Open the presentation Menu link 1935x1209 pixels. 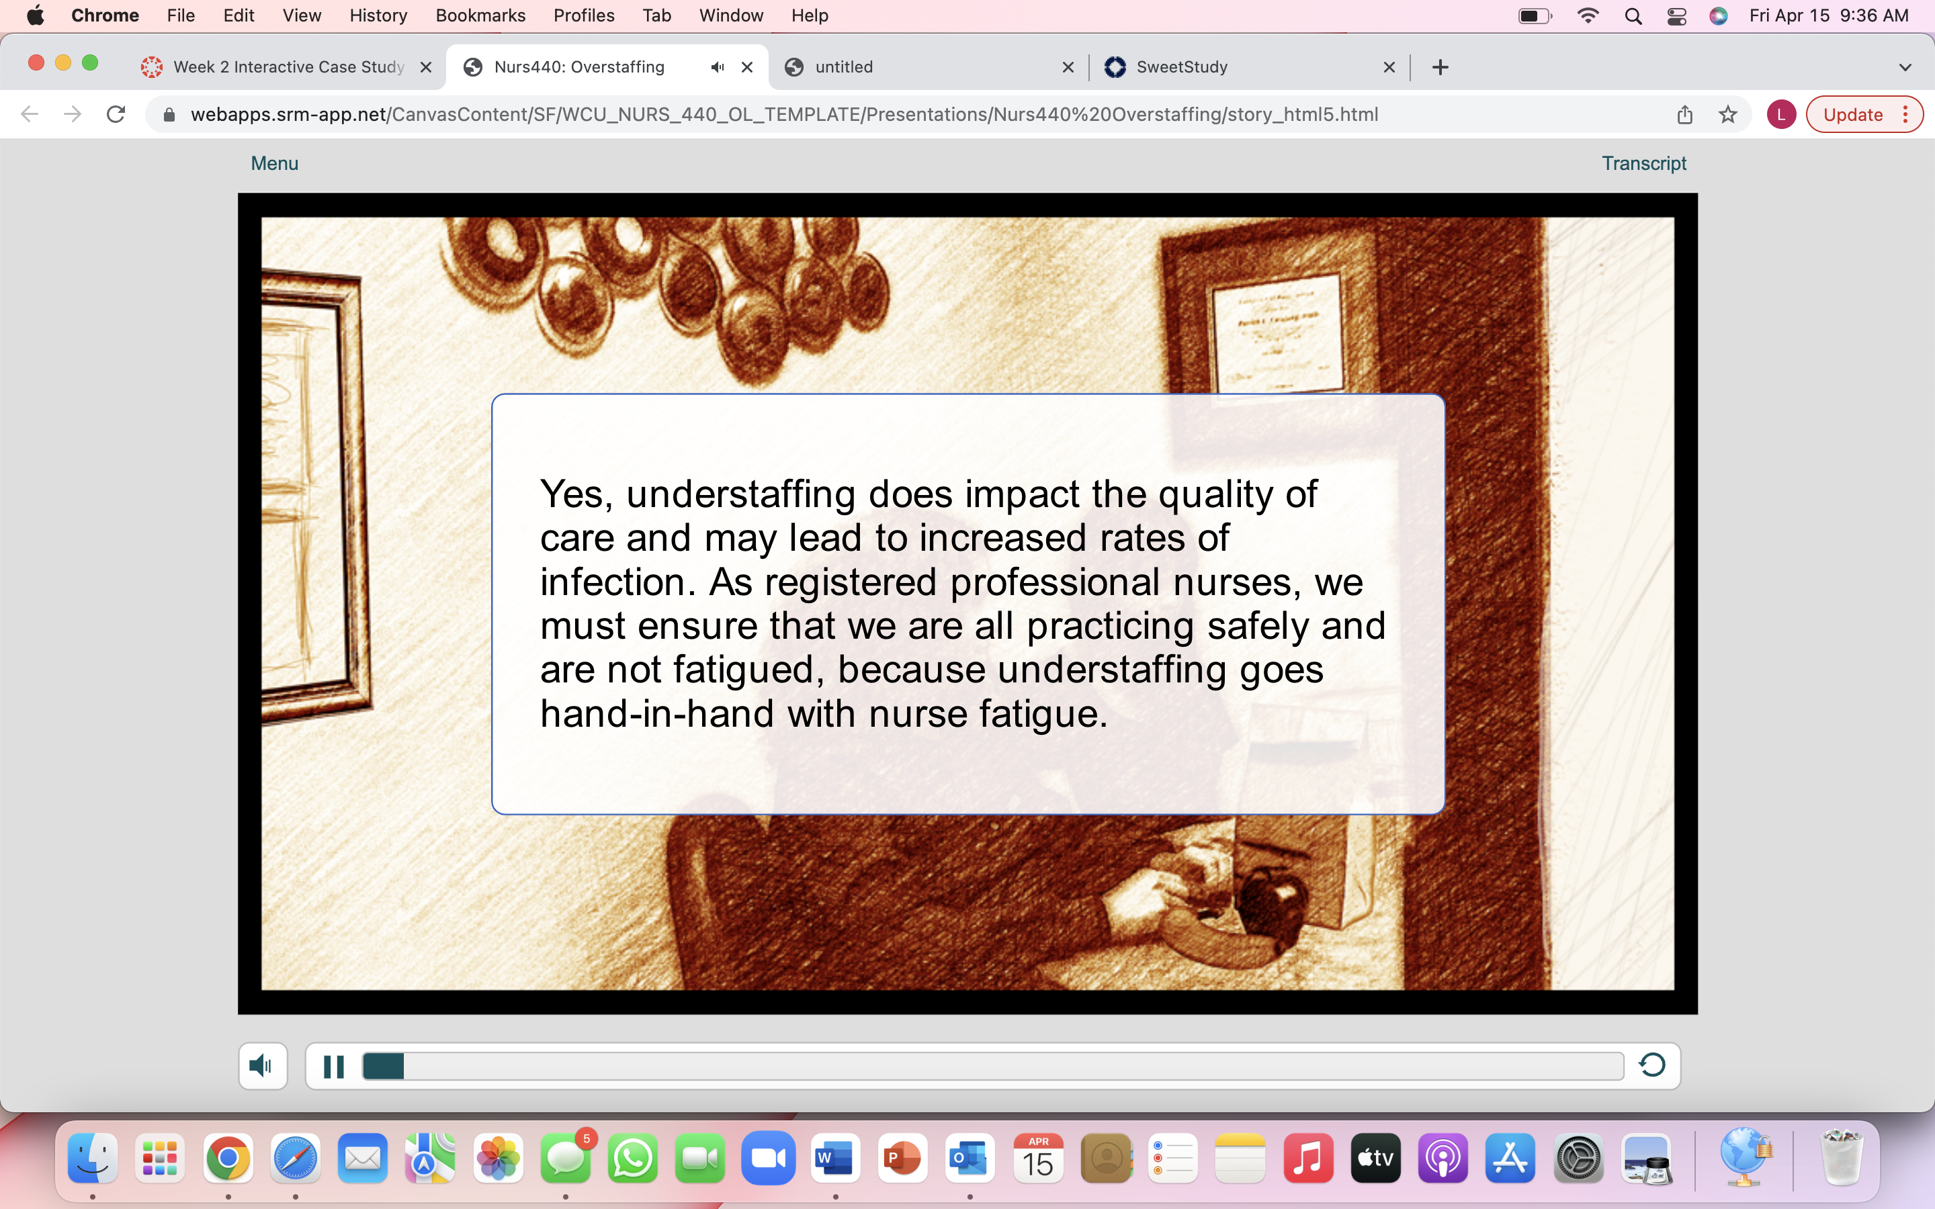point(274,163)
